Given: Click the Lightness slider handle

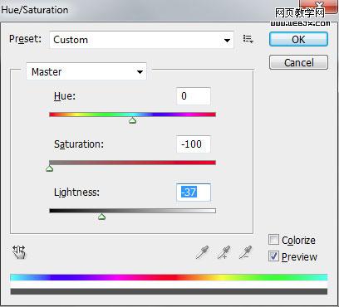Looking at the screenshot, I should [x=102, y=217].
